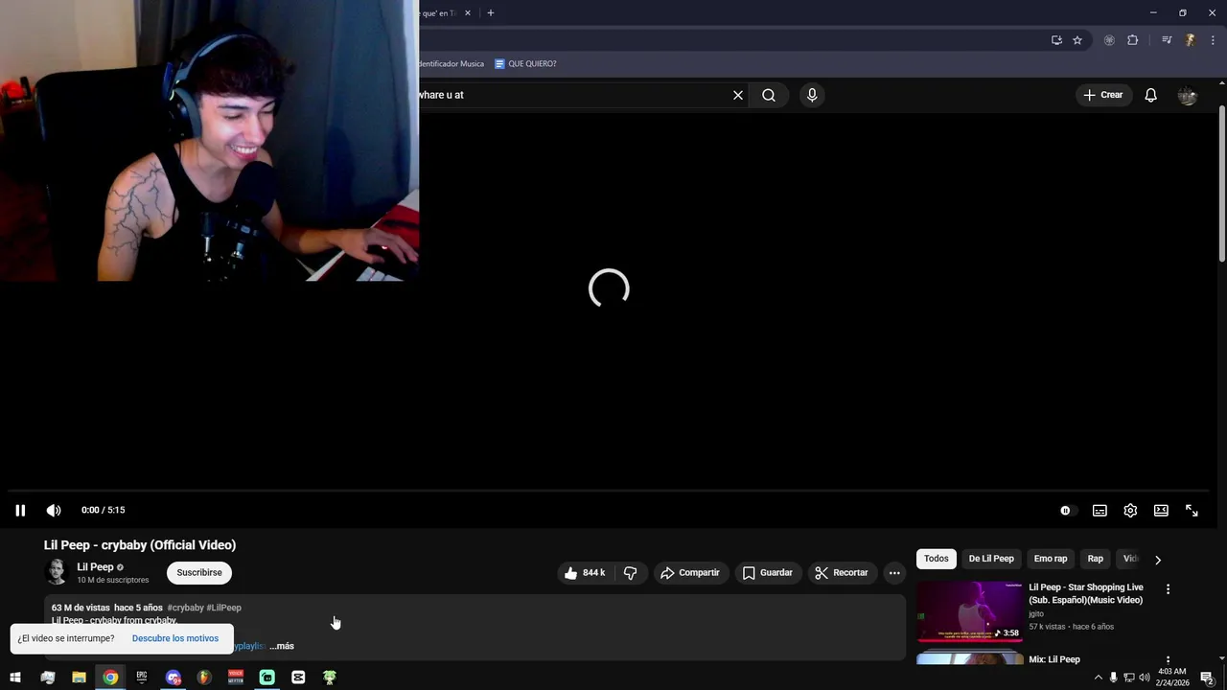Open the Windows Start menu
1227x690 pixels.
pos(14,678)
